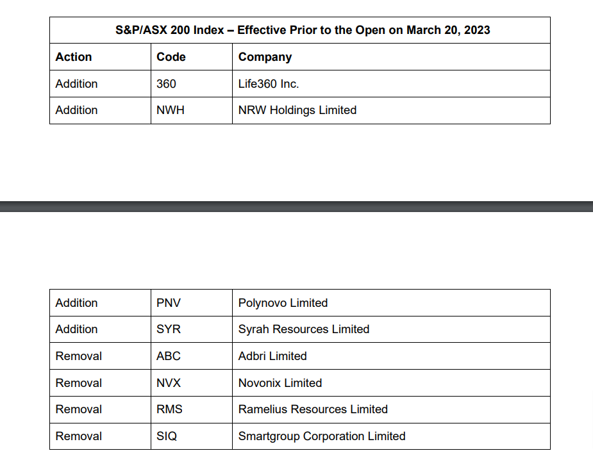The width and height of the screenshot is (593, 460).
Task: Click on Smartgroup Corporation Limited text
Action: pyautogui.click(x=322, y=436)
